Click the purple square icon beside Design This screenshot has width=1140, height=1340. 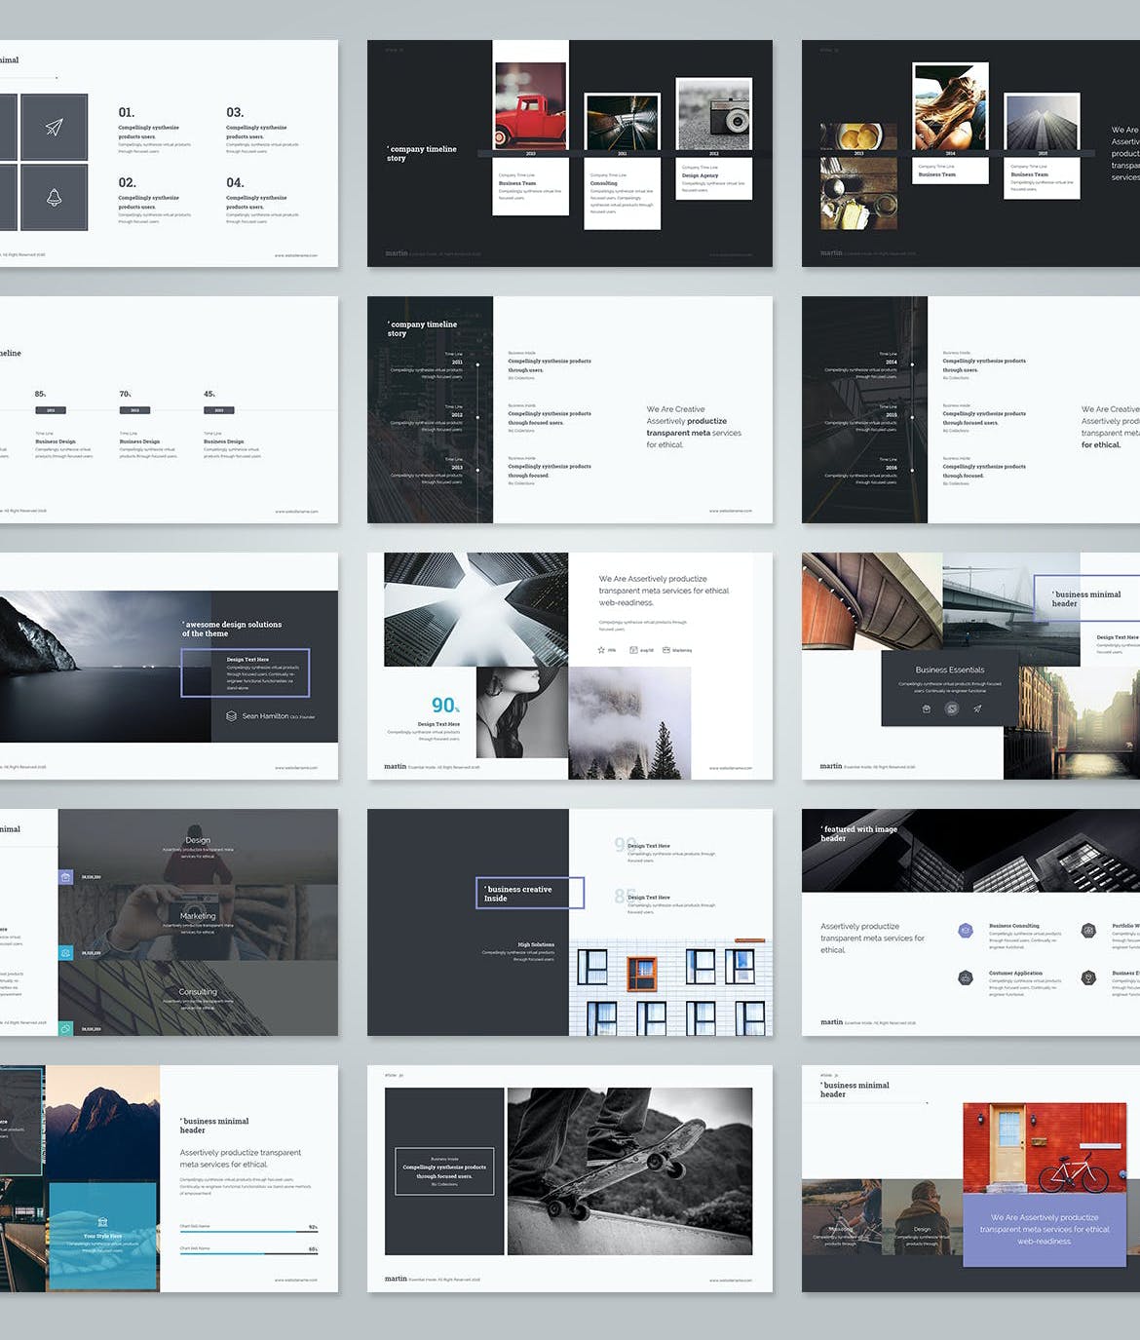(x=65, y=877)
